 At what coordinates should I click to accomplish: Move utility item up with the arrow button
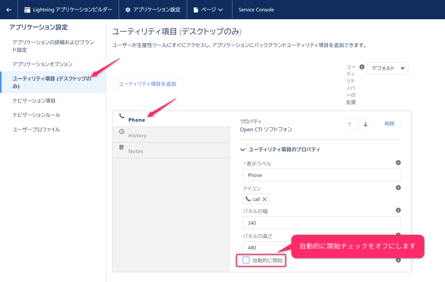coord(350,124)
